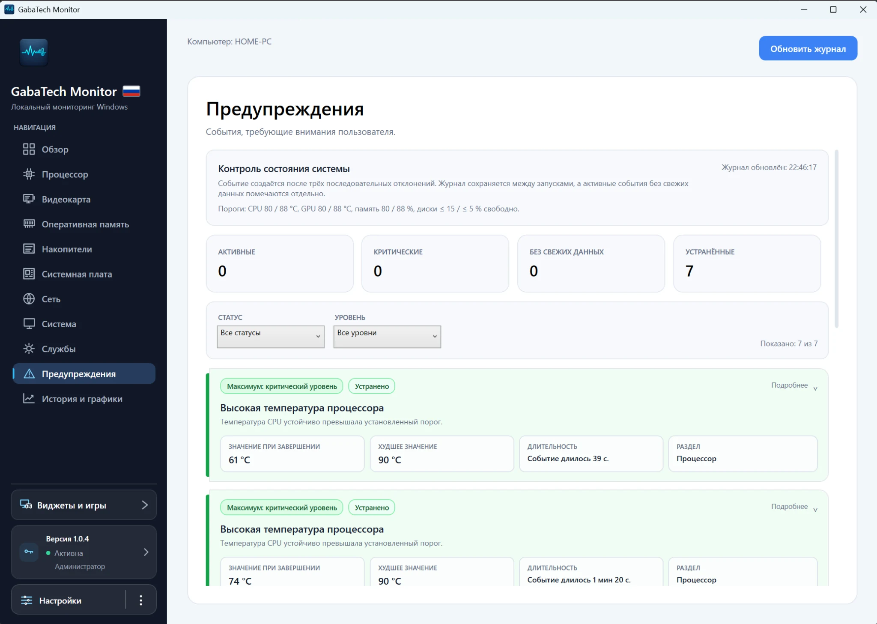Click the Предупреждения page heading
Image resolution: width=877 pixels, height=624 pixels.
click(285, 109)
